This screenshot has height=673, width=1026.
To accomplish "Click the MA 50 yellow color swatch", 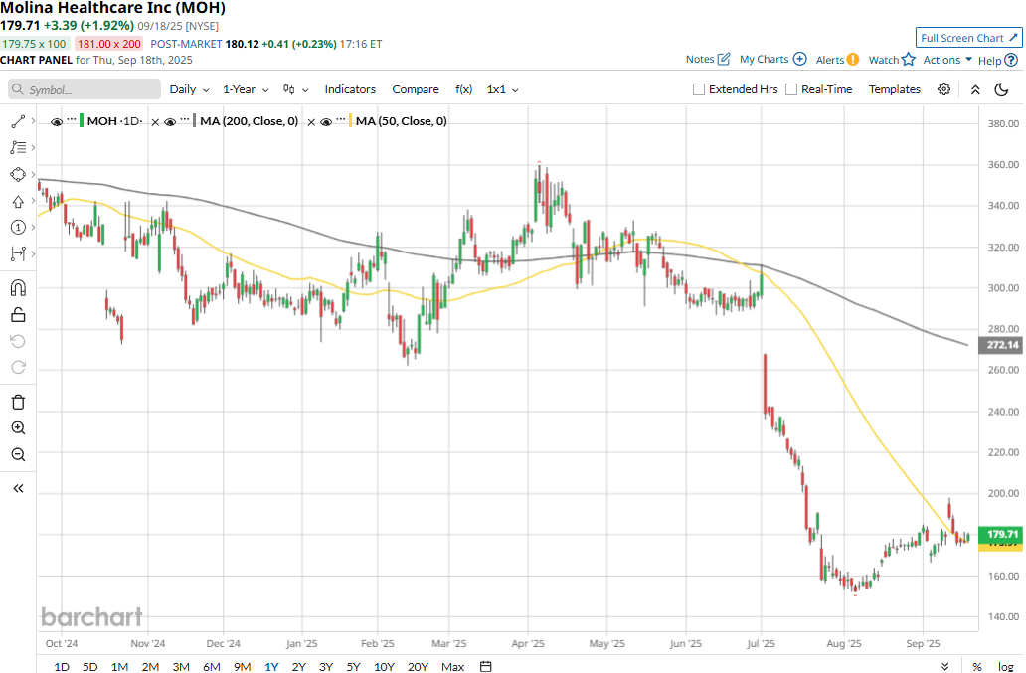I will (351, 121).
